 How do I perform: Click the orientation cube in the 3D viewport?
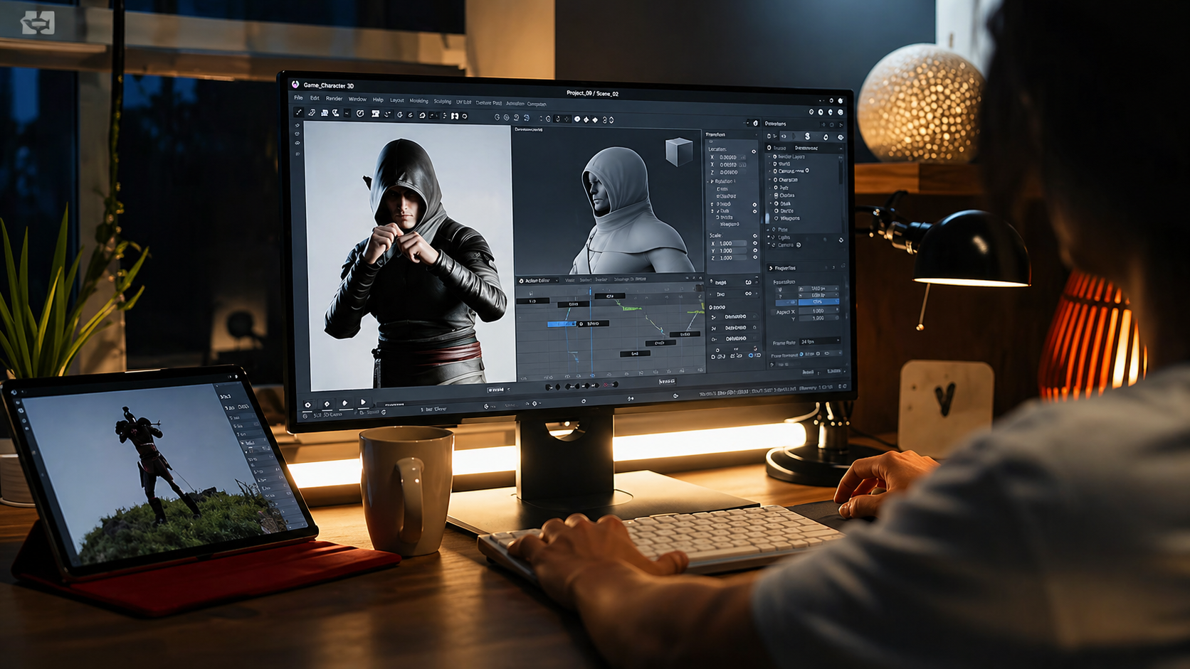pos(678,151)
